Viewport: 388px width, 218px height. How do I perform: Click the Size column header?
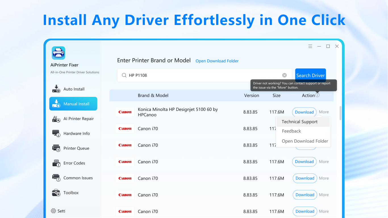click(x=277, y=95)
